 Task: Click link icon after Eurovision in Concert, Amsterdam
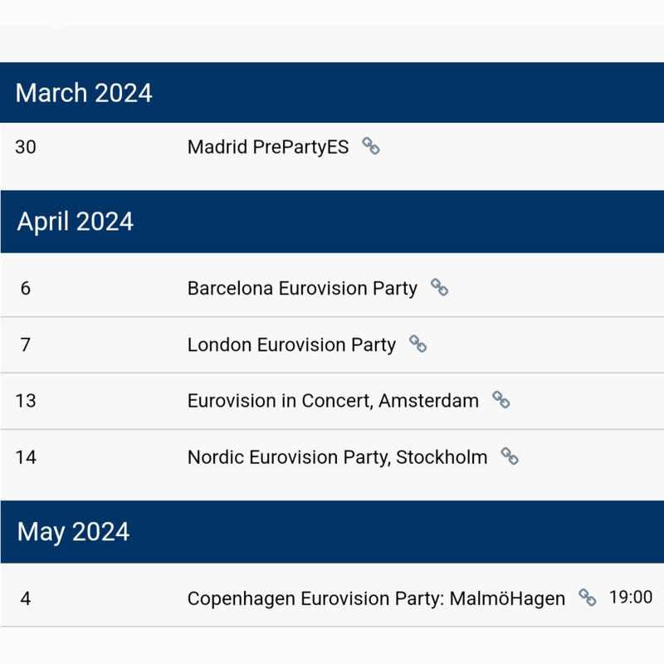coord(500,400)
